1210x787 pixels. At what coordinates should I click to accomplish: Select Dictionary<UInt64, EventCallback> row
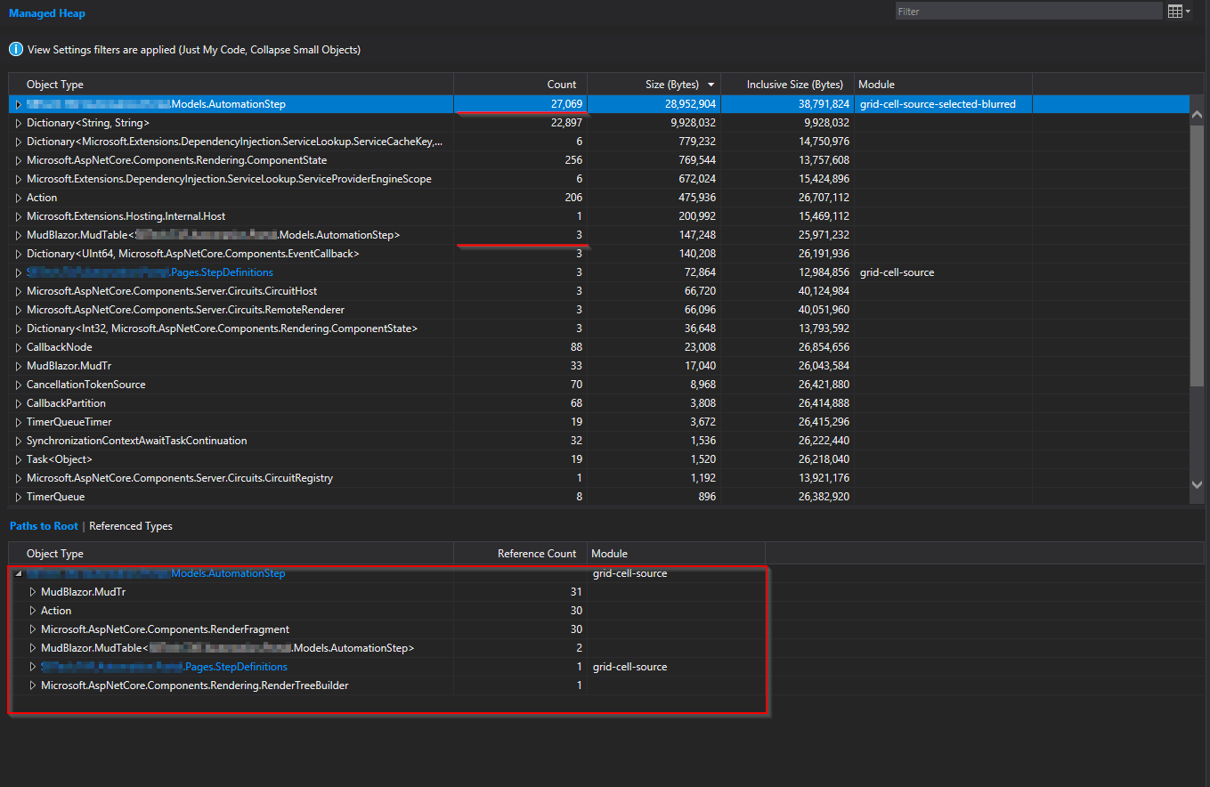599,254
